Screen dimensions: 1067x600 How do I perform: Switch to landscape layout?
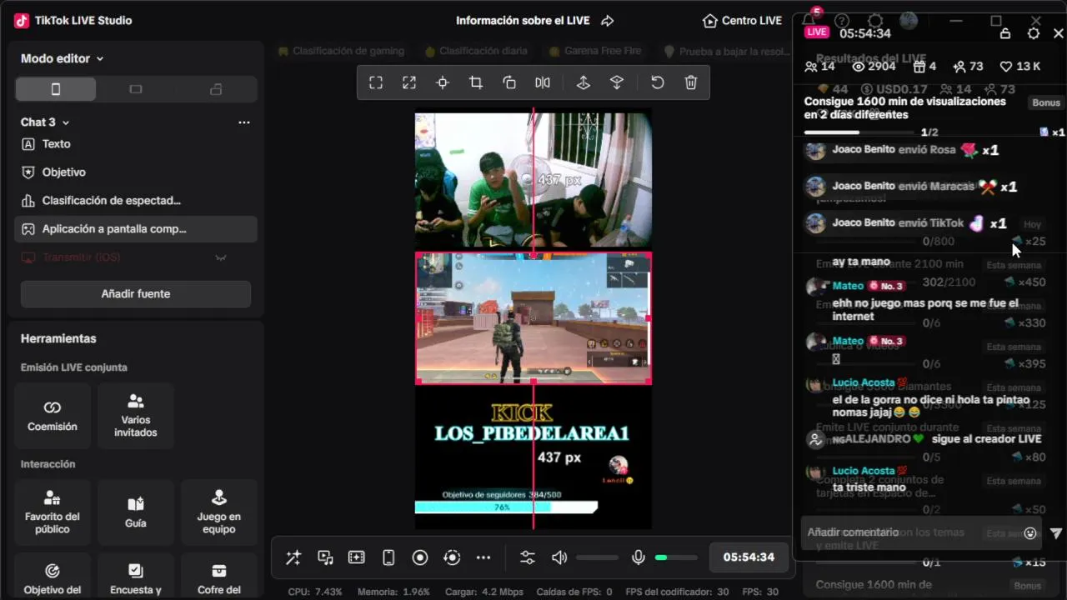[x=136, y=89]
